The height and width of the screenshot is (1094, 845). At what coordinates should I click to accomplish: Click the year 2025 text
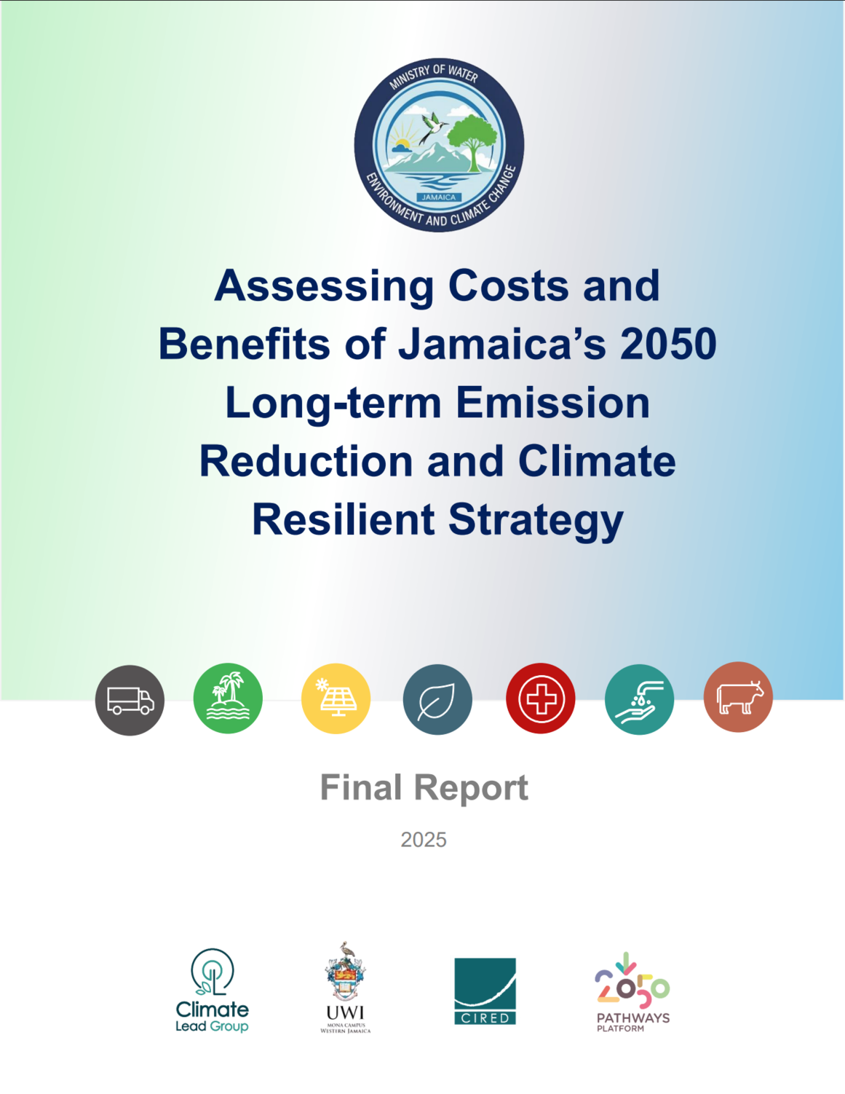pyautogui.click(x=424, y=840)
